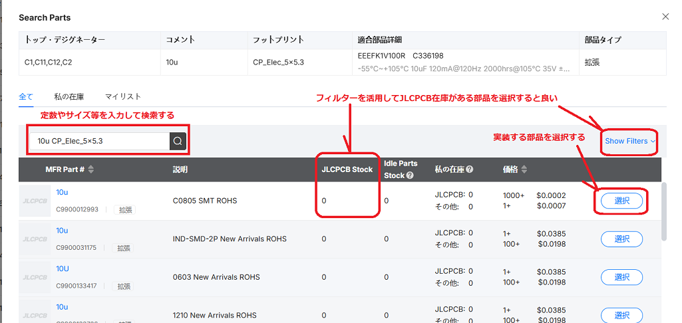Click the 私の在庫 column help icon
Viewport: 682px width, 323px height.
click(470, 169)
